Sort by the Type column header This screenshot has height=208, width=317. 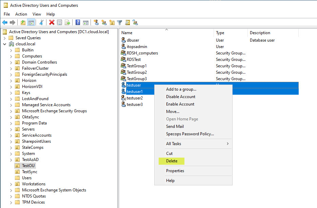tap(231, 33)
